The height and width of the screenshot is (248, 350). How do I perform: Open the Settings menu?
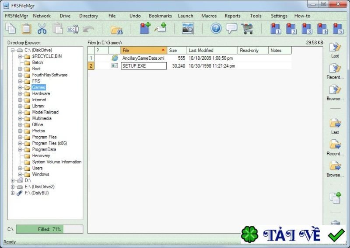coord(279,16)
